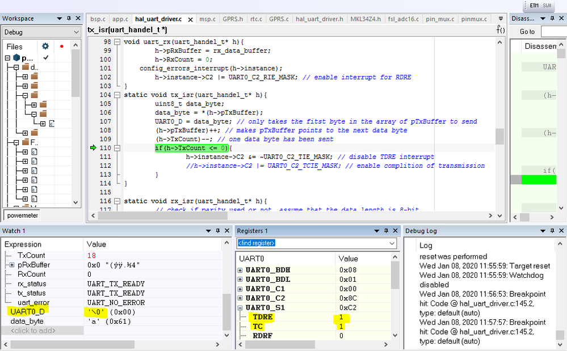Pin the Watch 1 panel
This screenshot has width=567, height=351.
[217, 231]
